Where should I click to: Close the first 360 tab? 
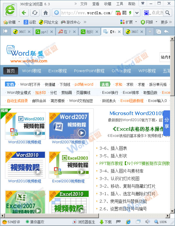click(29, 32)
